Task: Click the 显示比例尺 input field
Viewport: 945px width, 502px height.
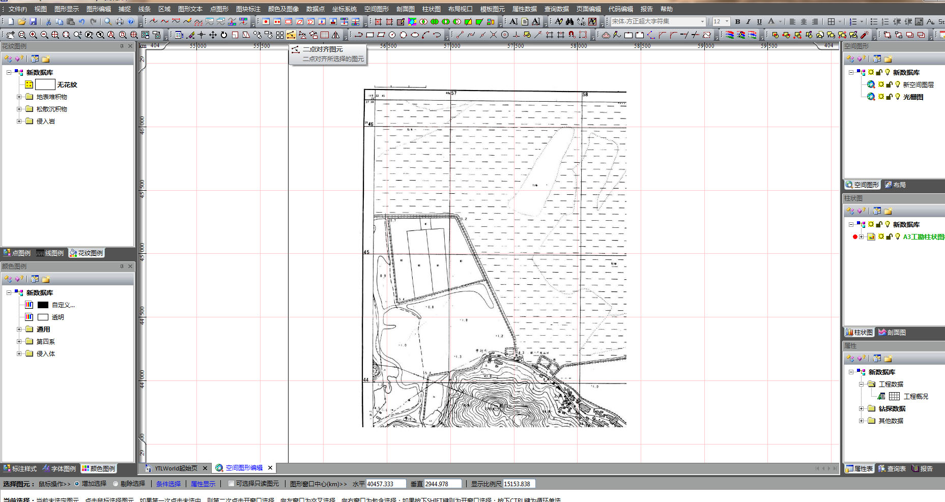Action: point(519,484)
